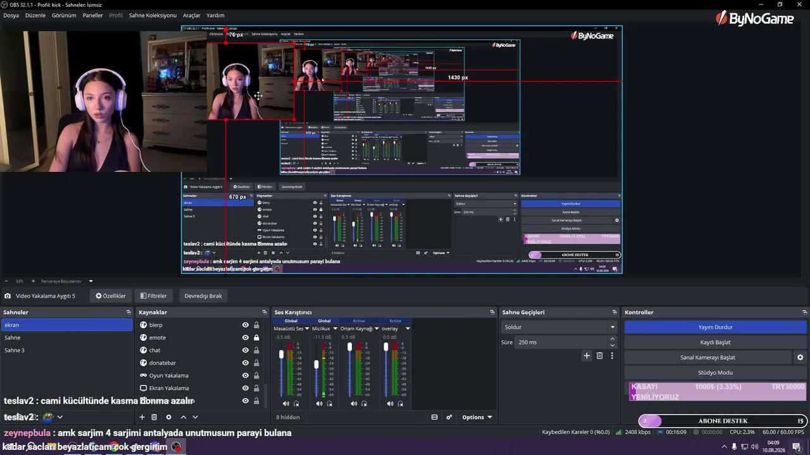This screenshot has width=810, height=455.
Task: Pop out the Kaynaklar dock panel
Action: (265, 312)
